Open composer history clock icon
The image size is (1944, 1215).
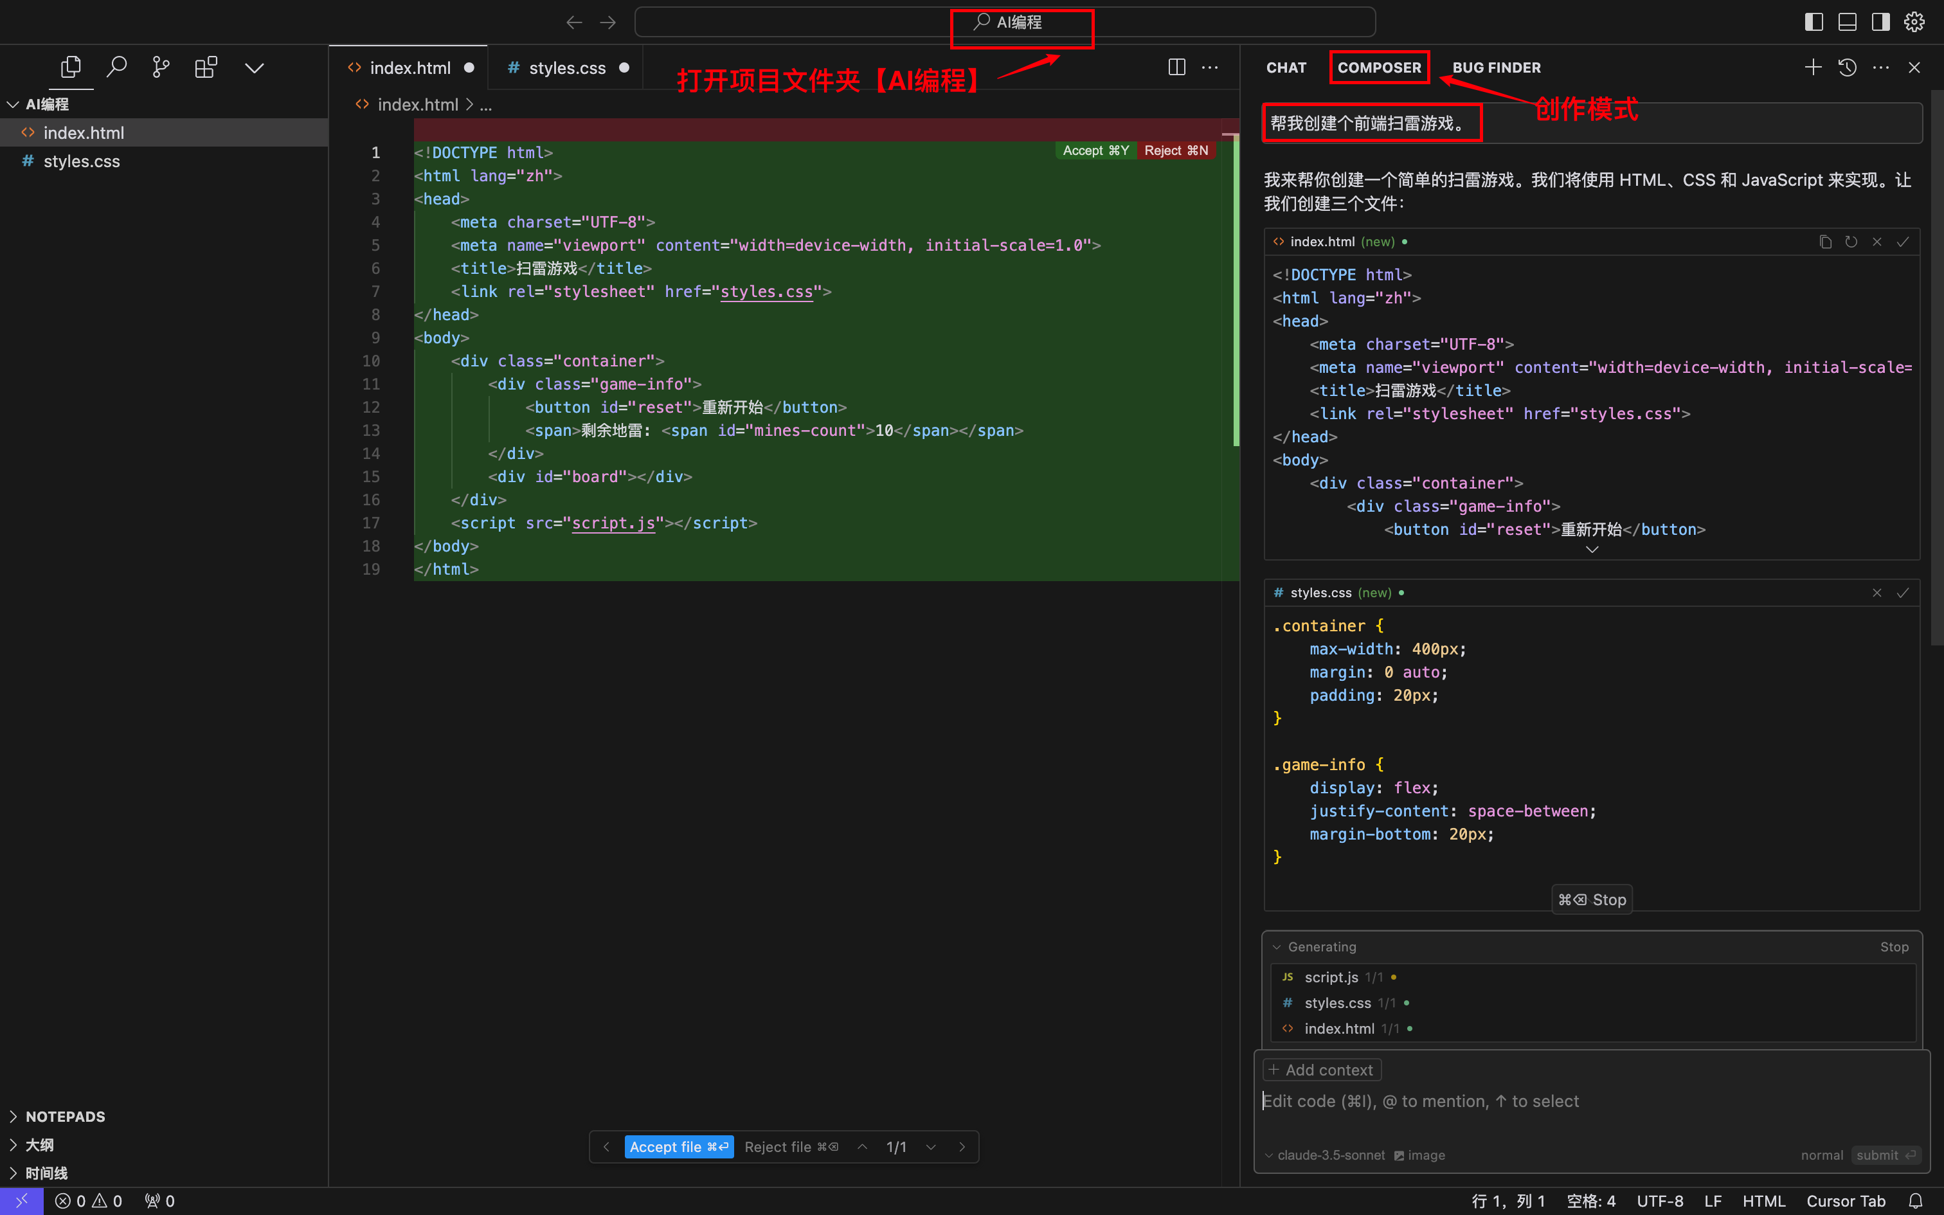[x=1847, y=67]
